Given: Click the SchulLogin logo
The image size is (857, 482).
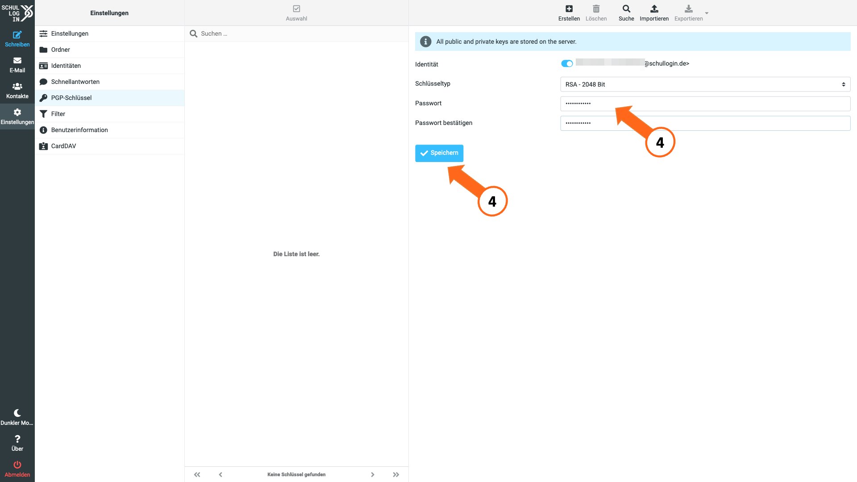Looking at the screenshot, I should (x=17, y=13).
